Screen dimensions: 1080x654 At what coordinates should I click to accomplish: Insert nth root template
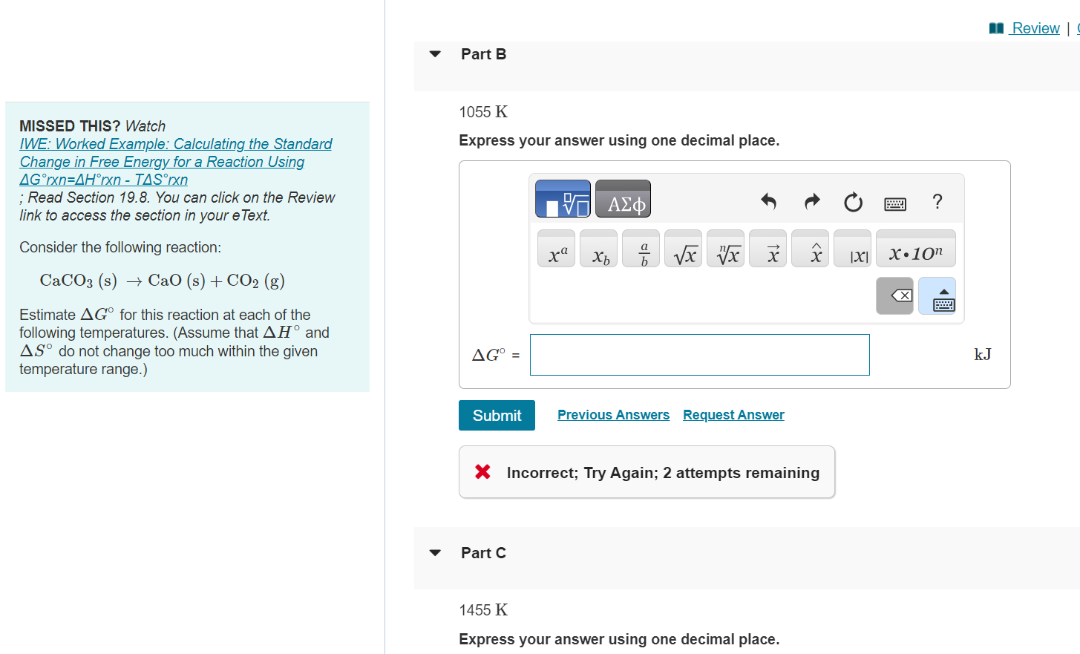click(x=726, y=249)
